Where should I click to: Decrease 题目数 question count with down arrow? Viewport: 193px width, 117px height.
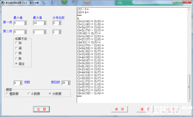[69, 84]
